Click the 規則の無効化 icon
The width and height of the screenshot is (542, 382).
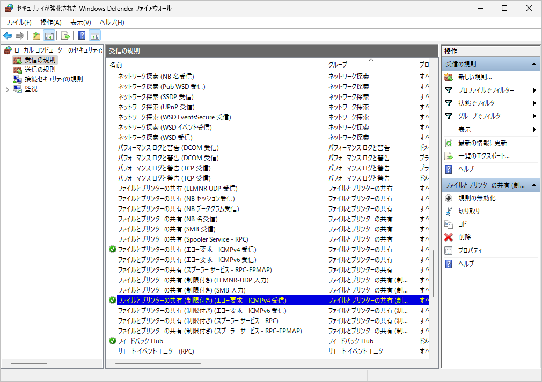(449, 198)
